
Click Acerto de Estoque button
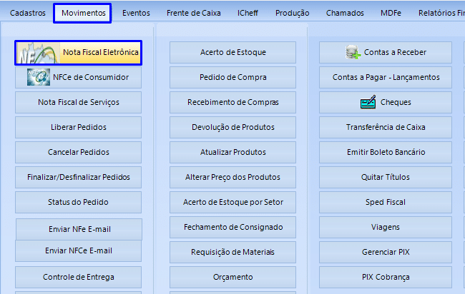[232, 52]
